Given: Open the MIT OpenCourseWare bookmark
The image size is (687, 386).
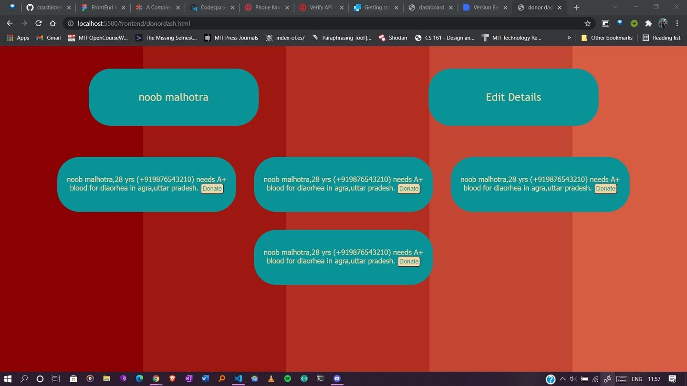Looking at the screenshot, I should click(98, 38).
